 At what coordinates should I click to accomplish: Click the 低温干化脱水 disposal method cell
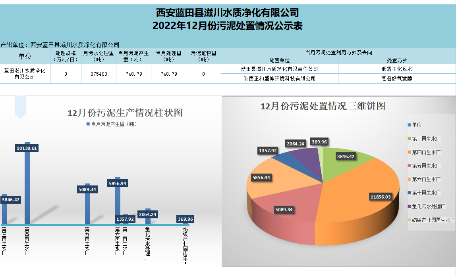point(396,69)
